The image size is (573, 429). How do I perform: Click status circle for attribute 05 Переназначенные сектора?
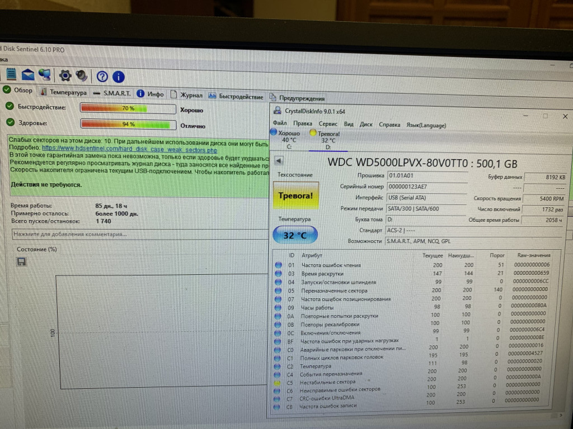click(x=278, y=290)
